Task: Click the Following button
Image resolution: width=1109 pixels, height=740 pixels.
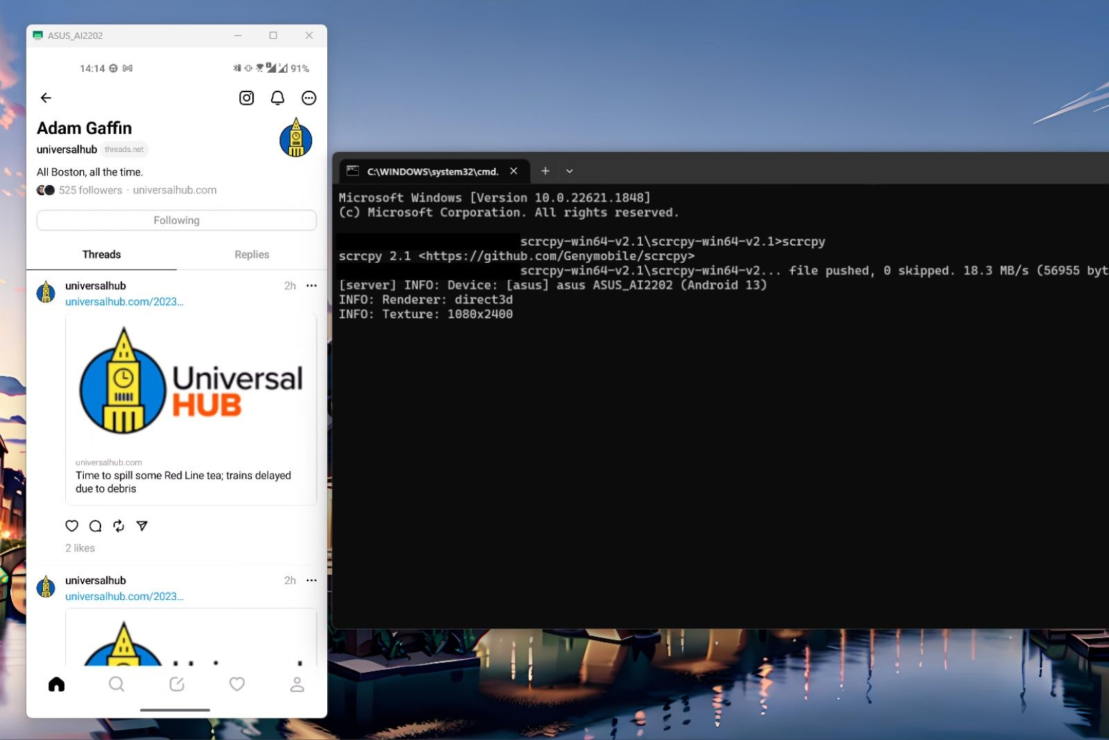Action: (177, 220)
